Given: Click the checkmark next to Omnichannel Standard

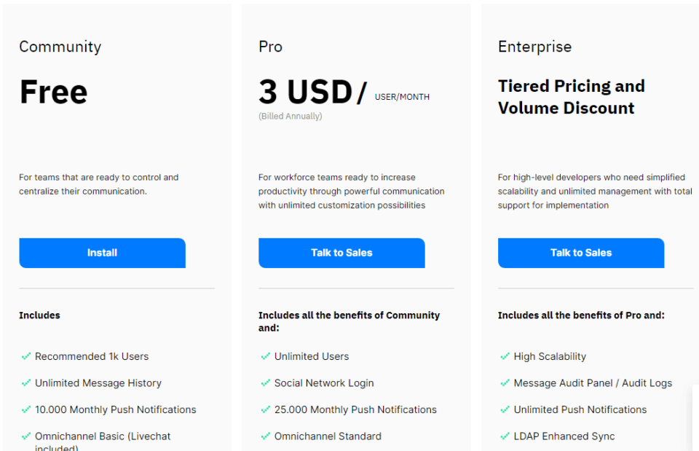Looking at the screenshot, I should [x=266, y=436].
